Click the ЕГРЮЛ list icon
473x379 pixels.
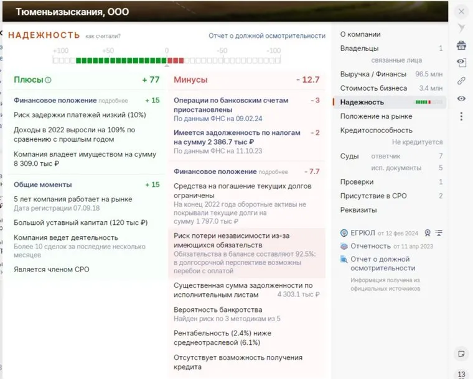[439, 233]
